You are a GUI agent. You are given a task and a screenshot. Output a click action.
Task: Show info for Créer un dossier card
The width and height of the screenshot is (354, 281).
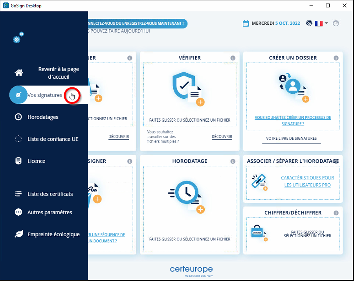tap(336, 58)
